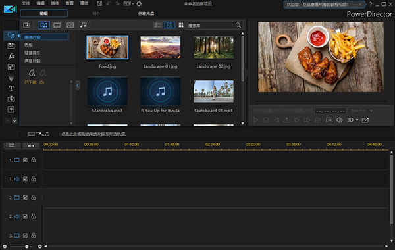Toggle the audio track 2 enable checkbox
This screenshot has width=395, height=250.
[x=25, y=216]
